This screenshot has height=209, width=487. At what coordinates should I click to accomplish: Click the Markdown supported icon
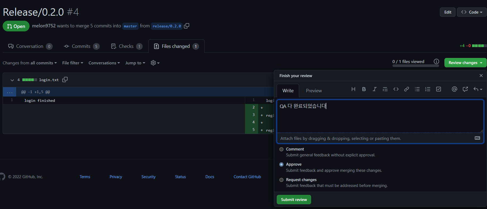coord(477,138)
